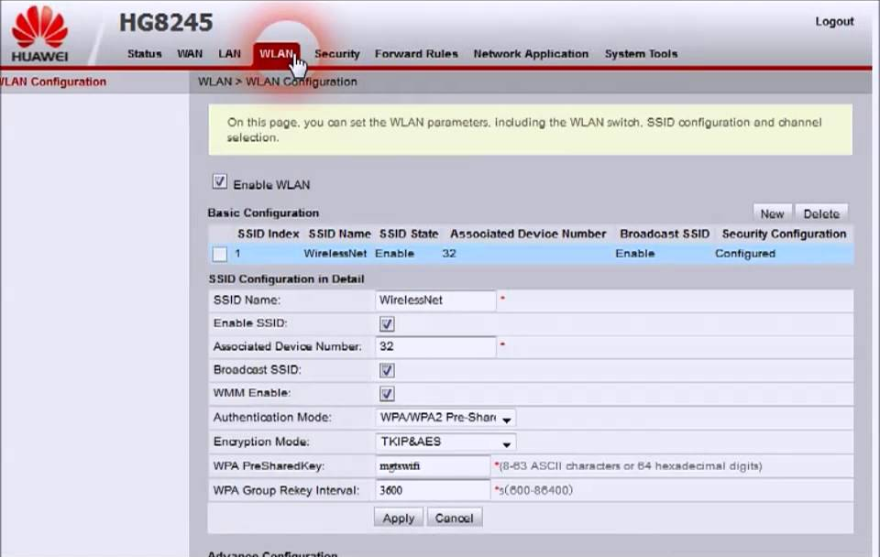880x557 pixels.
Task: Click the Configured value in the SSID row
Action: click(745, 254)
